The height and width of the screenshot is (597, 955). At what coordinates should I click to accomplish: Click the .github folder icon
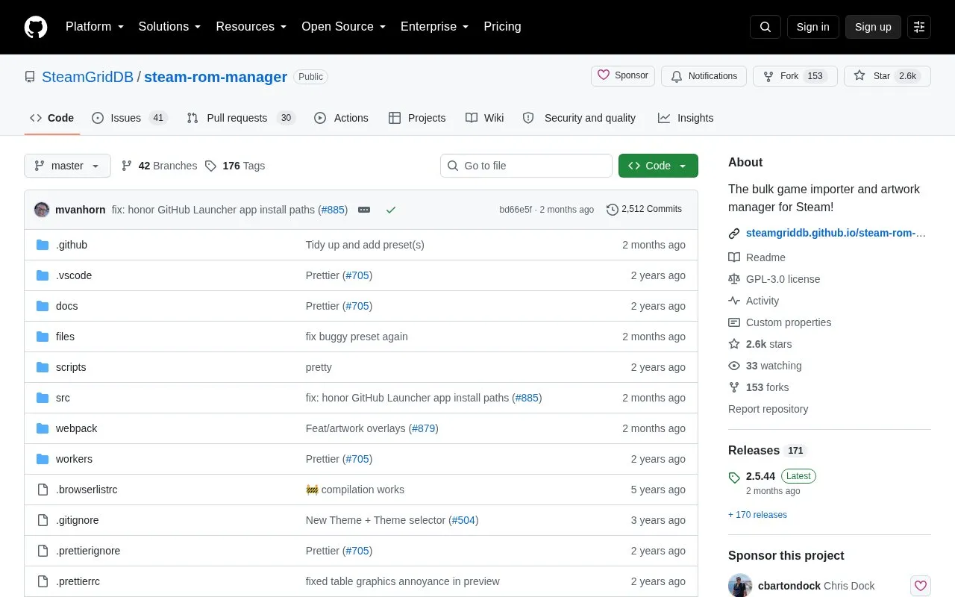(x=43, y=245)
